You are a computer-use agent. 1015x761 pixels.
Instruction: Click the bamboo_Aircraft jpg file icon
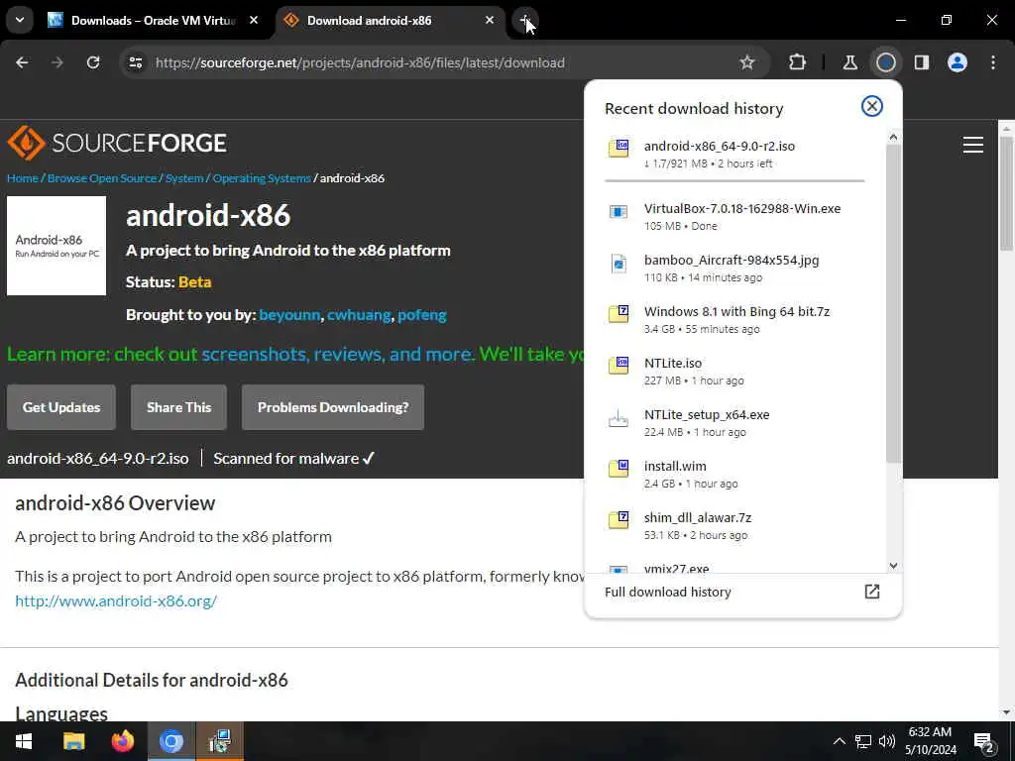click(x=619, y=264)
